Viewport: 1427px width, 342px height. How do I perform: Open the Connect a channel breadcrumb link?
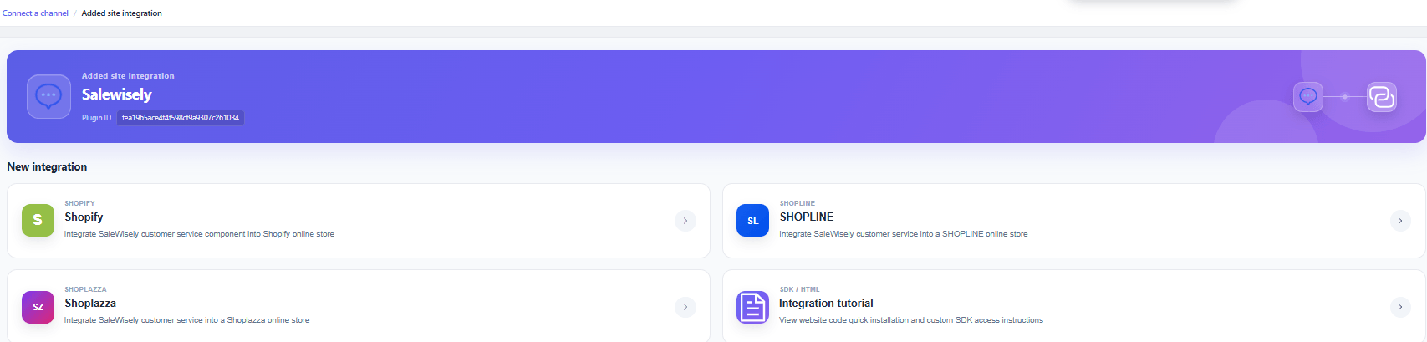pyautogui.click(x=35, y=13)
